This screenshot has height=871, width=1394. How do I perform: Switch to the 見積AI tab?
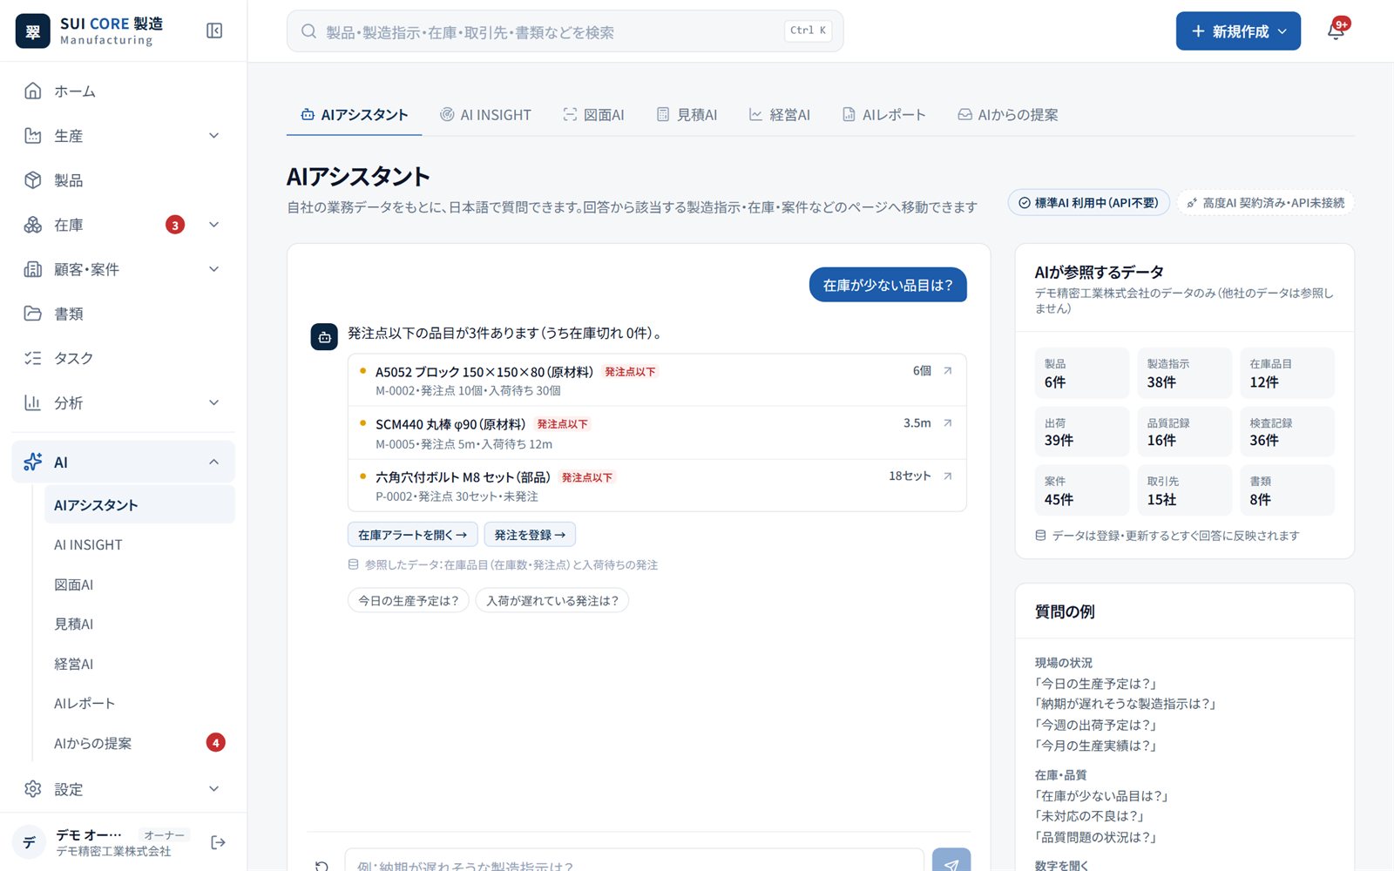tap(687, 115)
